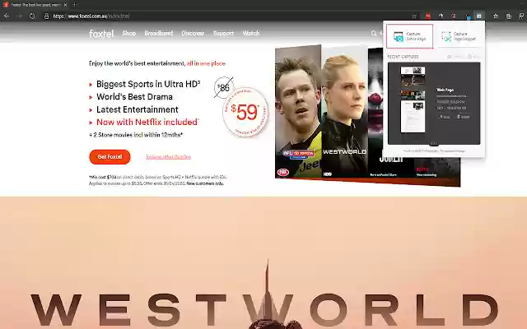
Task: Click Capture Page Snippet button
Action: pos(459,36)
